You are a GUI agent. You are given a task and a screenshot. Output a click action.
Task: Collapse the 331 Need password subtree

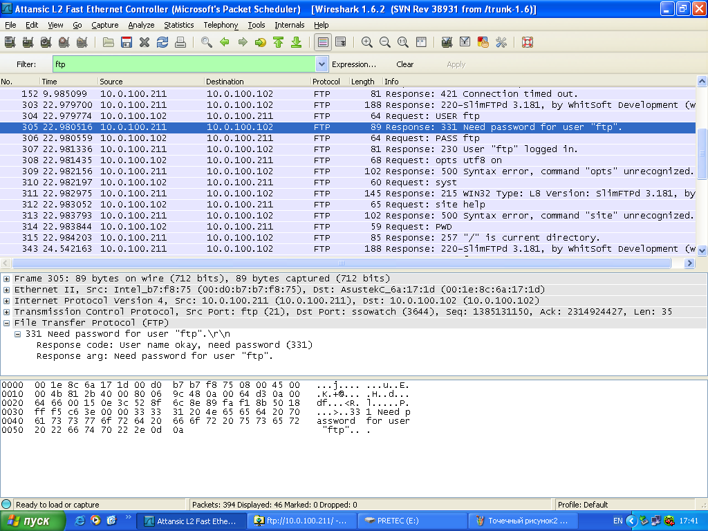[x=17, y=334]
